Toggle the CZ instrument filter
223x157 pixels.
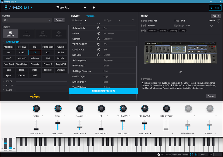[35, 53]
